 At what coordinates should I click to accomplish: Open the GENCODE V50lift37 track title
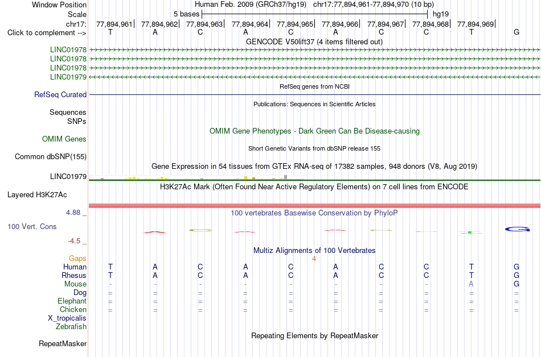point(314,42)
